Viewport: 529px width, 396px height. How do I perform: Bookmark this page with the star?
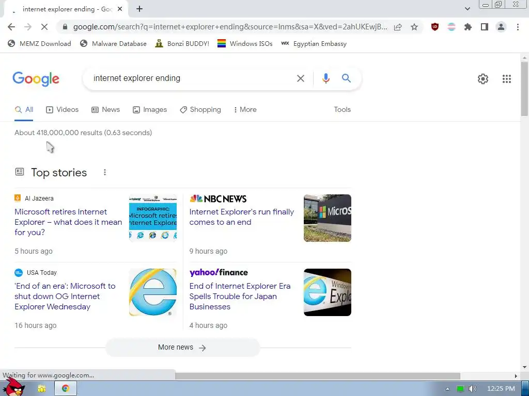tap(414, 27)
